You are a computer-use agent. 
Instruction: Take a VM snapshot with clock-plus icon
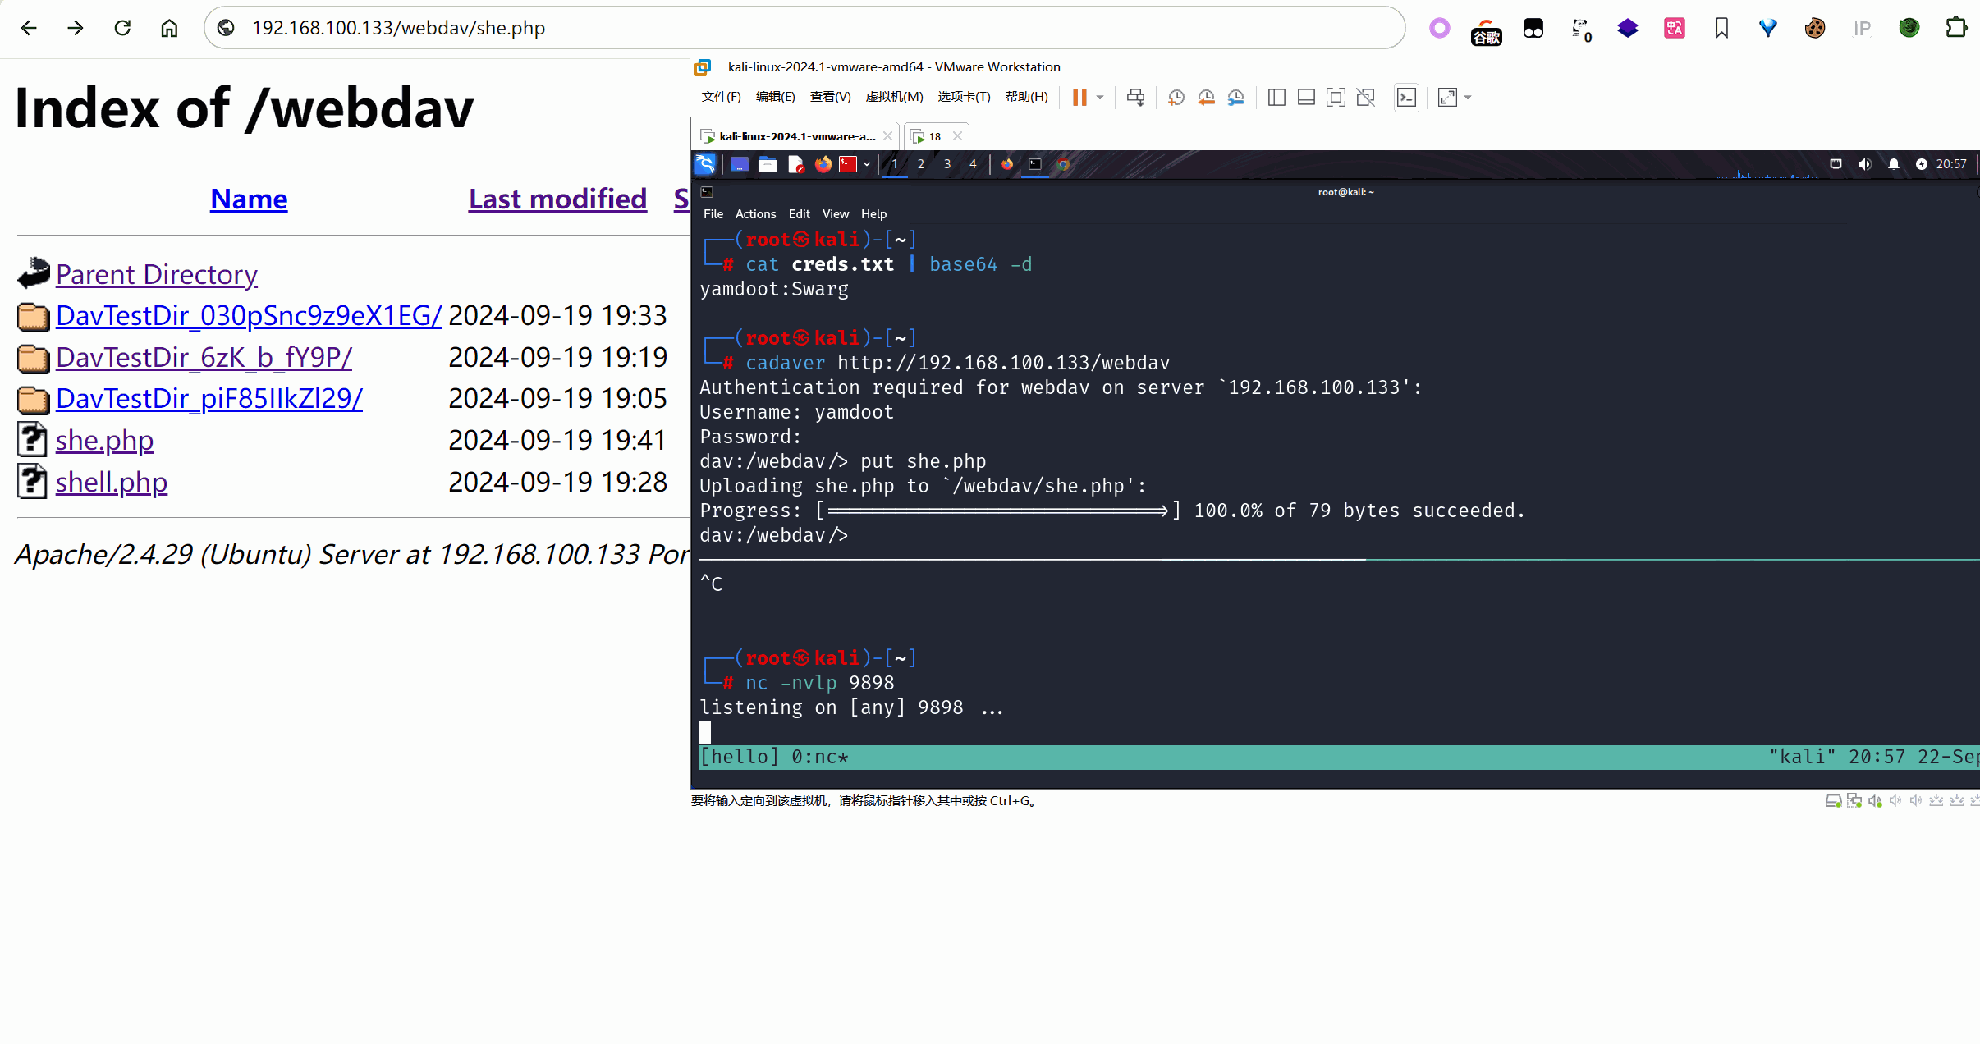coord(1176,98)
